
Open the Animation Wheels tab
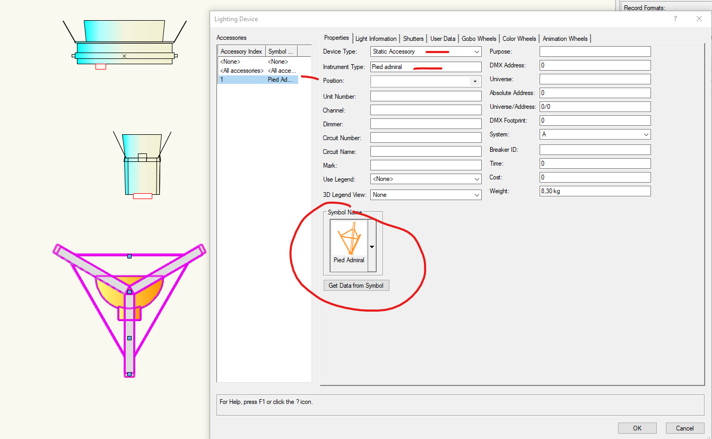pyautogui.click(x=565, y=39)
